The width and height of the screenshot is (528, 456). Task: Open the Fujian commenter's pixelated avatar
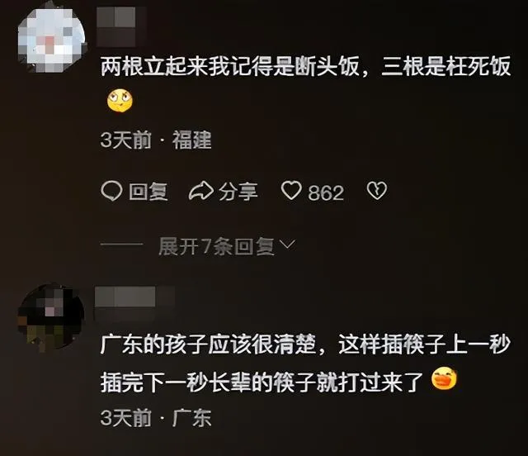[x=51, y=36]
